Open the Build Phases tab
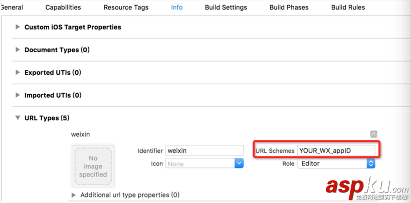The width and height of the screenshot is (411, 203). [x=289, y=8]
